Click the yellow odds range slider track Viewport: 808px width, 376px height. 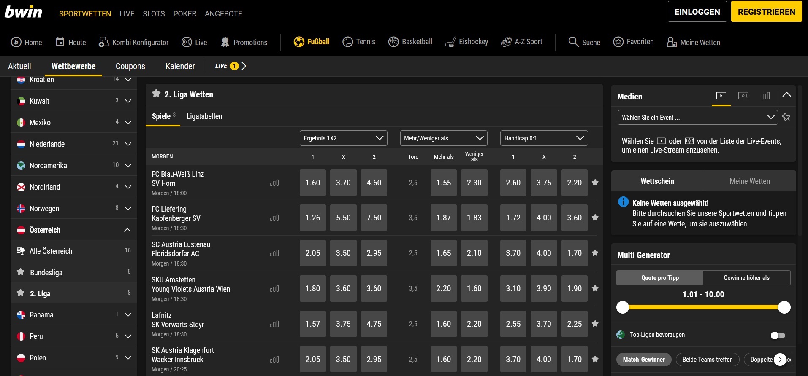tap(703, 307)
